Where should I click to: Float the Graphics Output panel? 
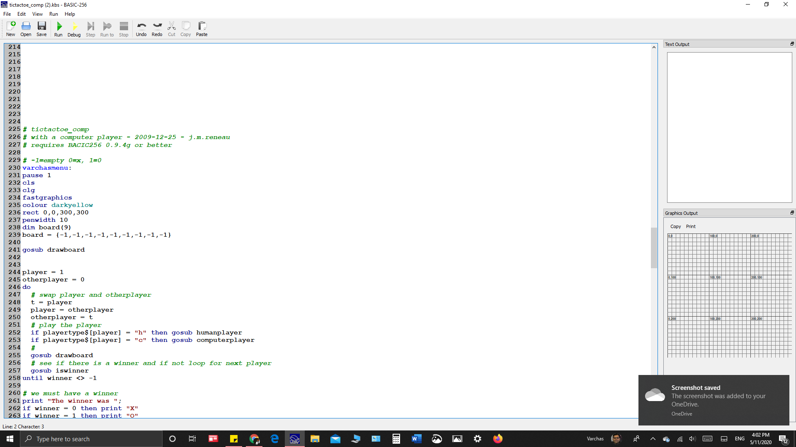pyautogui.click(x=792, y=213)
